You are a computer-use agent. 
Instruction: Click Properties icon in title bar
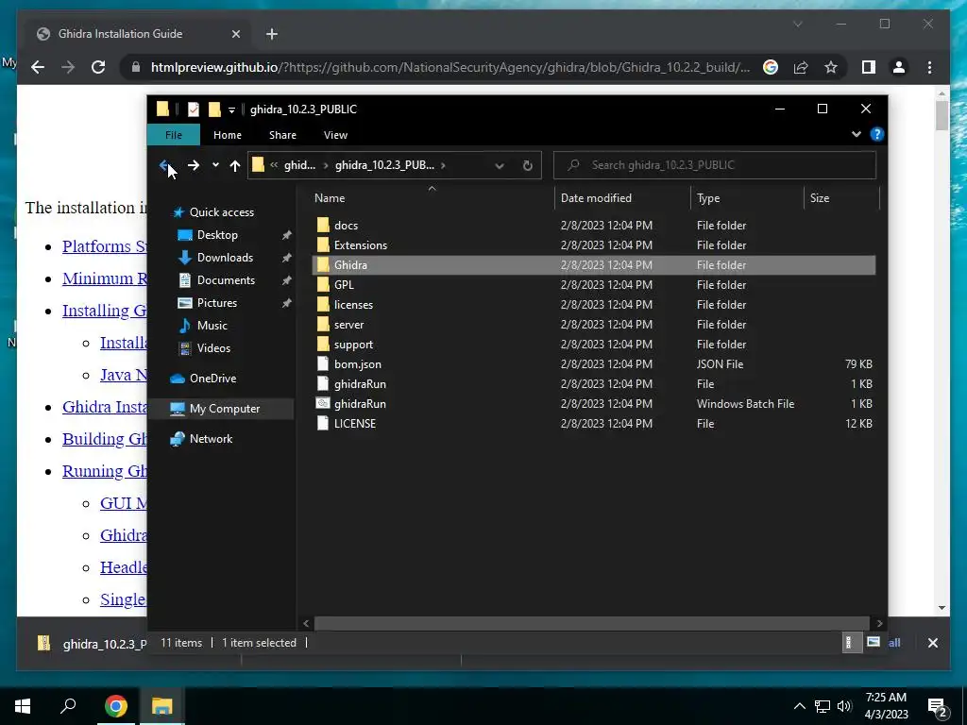click(194, 110)
